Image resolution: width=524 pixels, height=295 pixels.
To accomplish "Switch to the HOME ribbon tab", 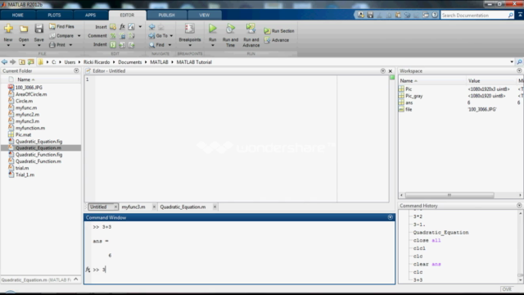I will pos(18,15).
